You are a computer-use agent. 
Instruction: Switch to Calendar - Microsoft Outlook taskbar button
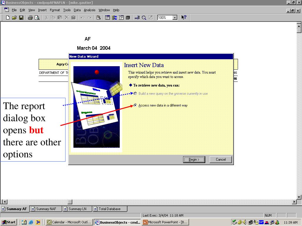pyautogui.click(x=69, y=222)
